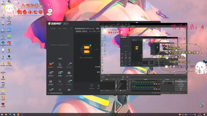Open settings gear of second OBS mixer channel
Viewport: 207px width, 116px height.
click(159, 89)
